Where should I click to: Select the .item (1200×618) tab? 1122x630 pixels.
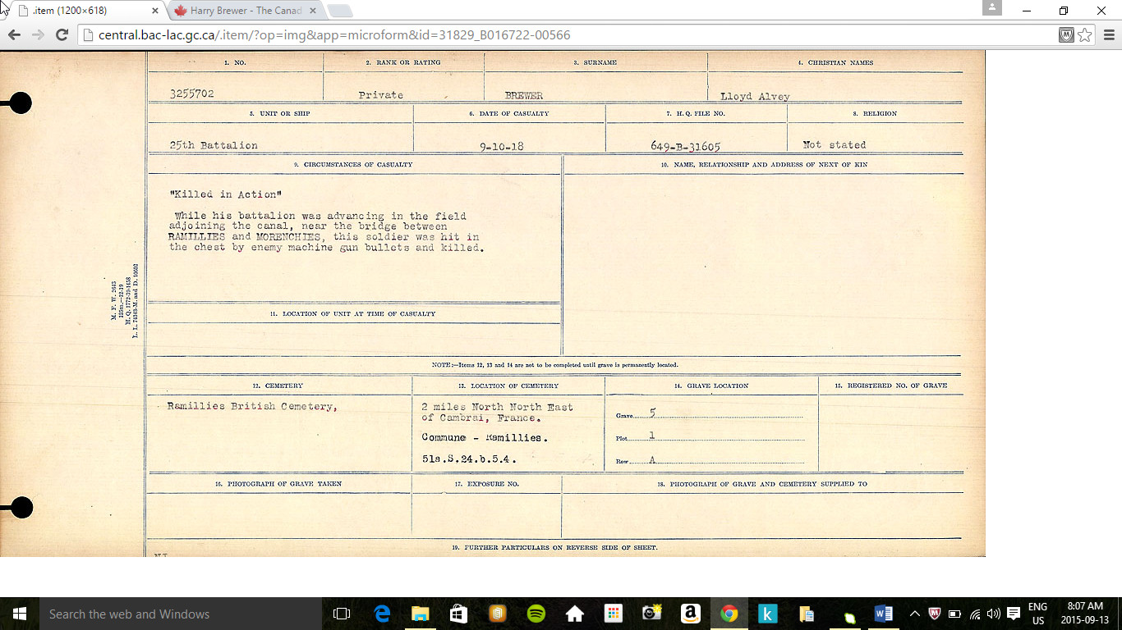[x=82, y=11]
